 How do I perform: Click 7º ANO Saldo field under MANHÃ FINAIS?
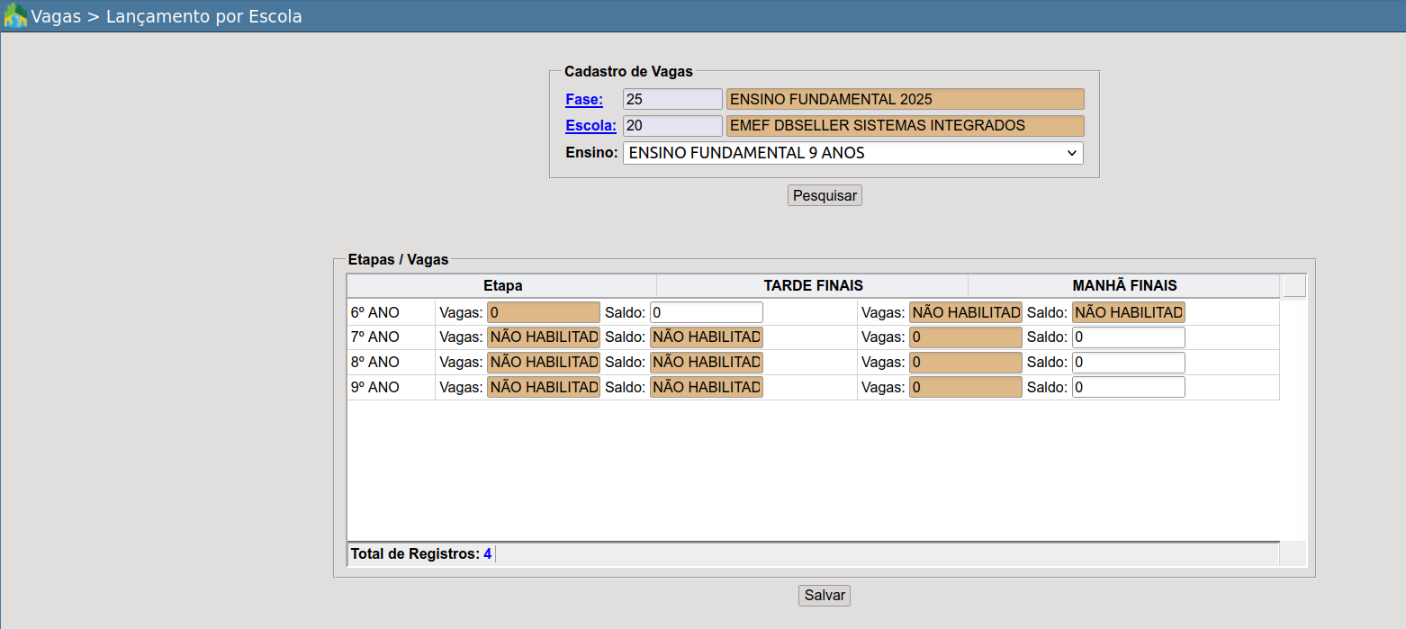(x=1128, y=337)
